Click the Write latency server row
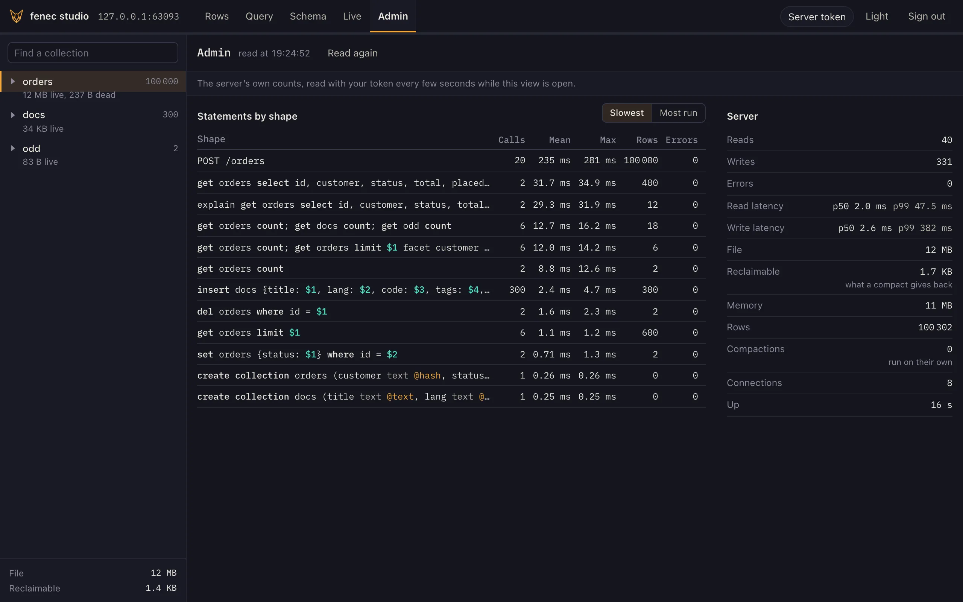 [839, 228]
